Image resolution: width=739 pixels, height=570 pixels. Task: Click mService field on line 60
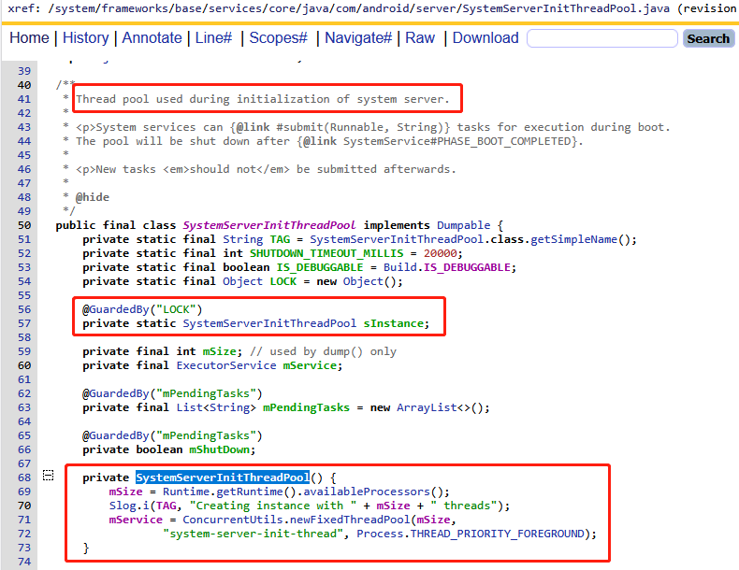(x=310, y=365)
